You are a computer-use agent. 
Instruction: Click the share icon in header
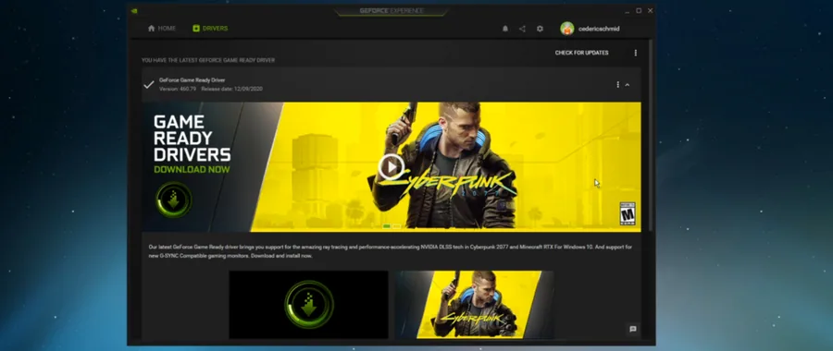pos(522,29)
